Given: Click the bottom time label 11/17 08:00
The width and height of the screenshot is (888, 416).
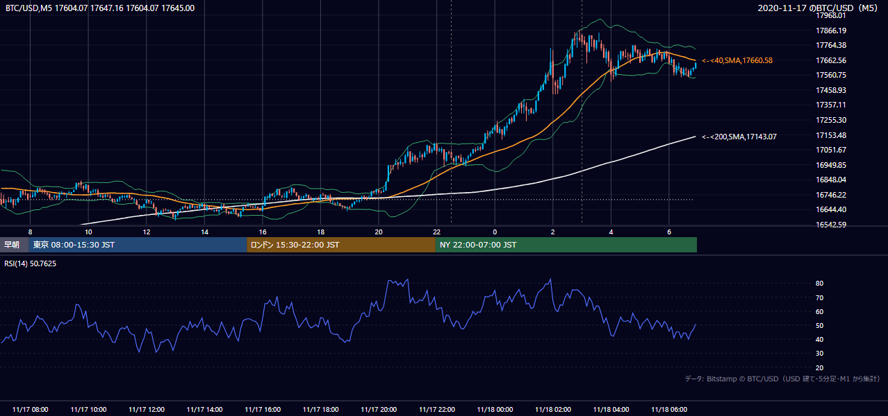Looking at the screenshot, I should [30, 409].
